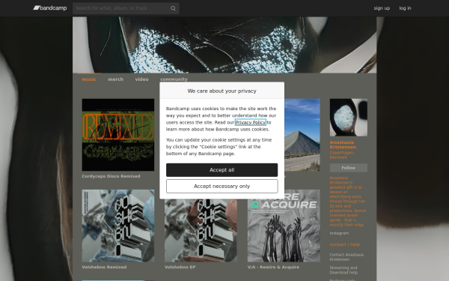Viewport: 449px width, 281px height.
Task: Follow Anastasia Kristensen
Action: point(349,168)
